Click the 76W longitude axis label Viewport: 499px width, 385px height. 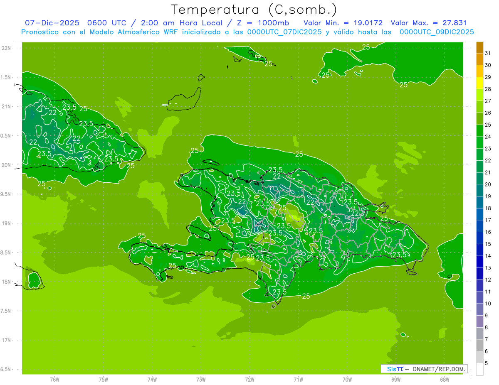click(54, 379)
